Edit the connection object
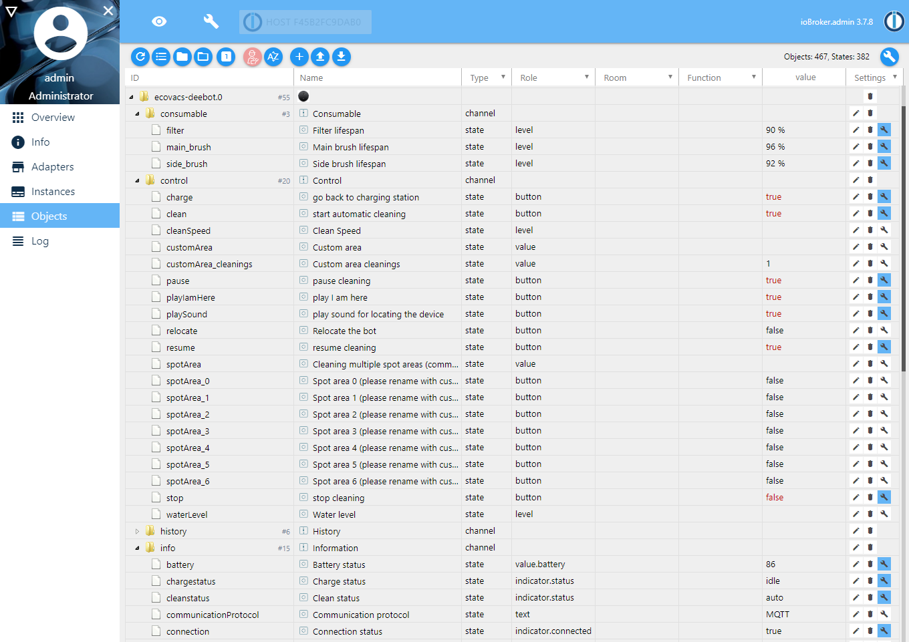 click(x=856, y=631)
